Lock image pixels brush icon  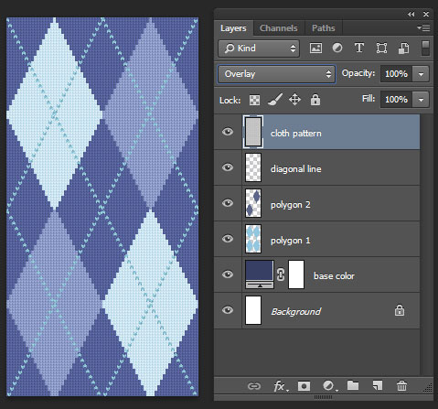coord(275,100)
